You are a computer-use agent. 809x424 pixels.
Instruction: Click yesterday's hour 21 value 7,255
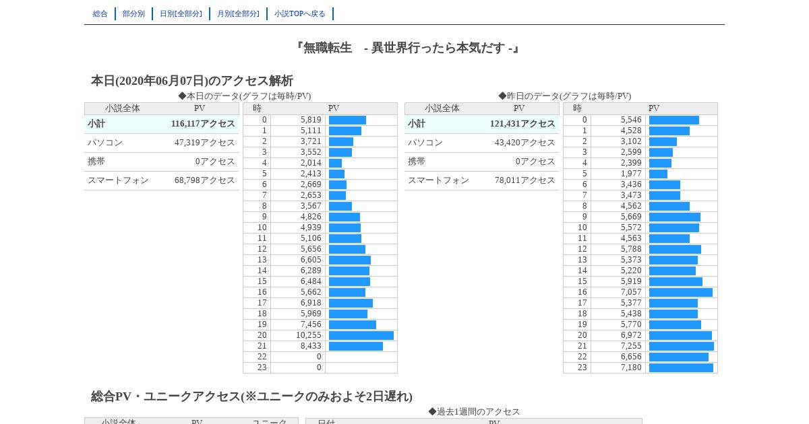[631, 346]
